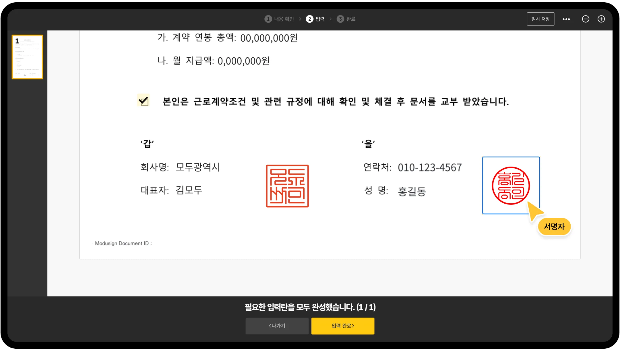Image resolution: width=620 pixels, height=351 pixels.
Task: Expand the chevron between 내용 확인 and 입력
Action: (300, 19)
